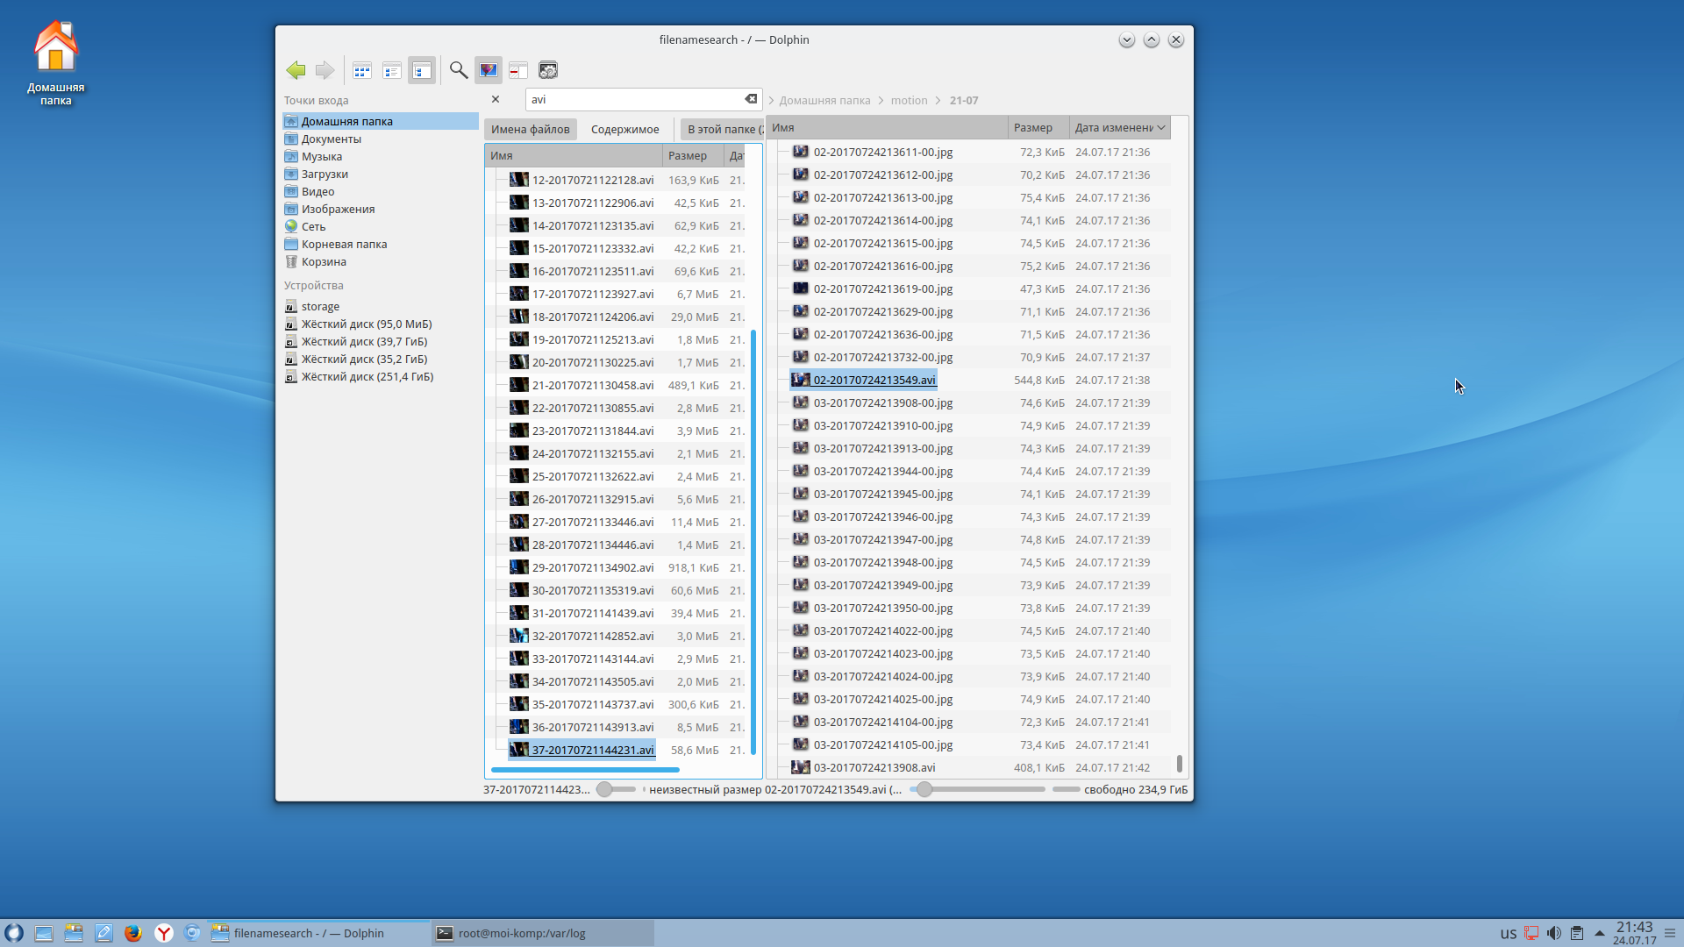The height and width of the screenshot is (947, 1684).
Task: Switch to Compact view mode
Action: [x=392, y=70]
